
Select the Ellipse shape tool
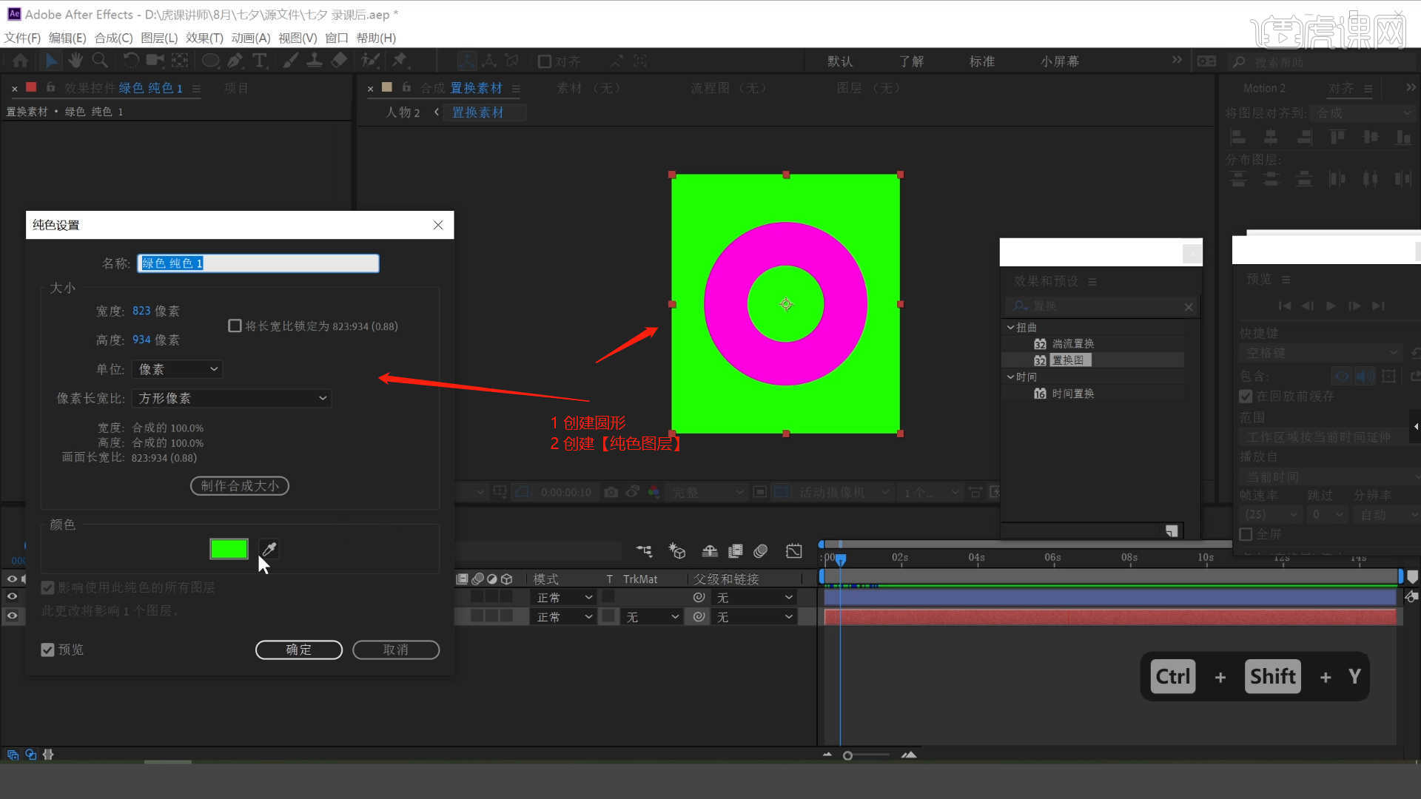[x=211, y=61]
